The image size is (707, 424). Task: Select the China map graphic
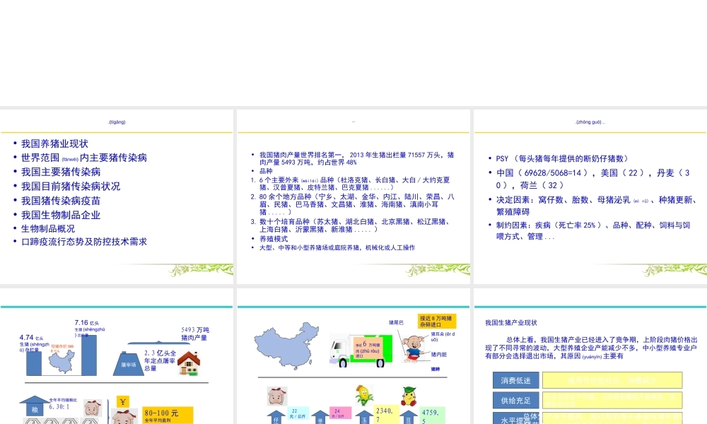pos(284,346)
